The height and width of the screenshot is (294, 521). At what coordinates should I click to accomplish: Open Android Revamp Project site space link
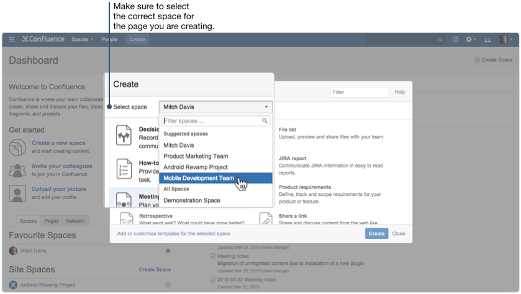[48, 285]
